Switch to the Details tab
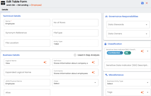Screen dimensions: 151x96 tap(5, 10)
